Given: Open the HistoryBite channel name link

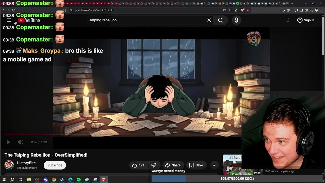Looking at the screenshot, I should point(26,163).
